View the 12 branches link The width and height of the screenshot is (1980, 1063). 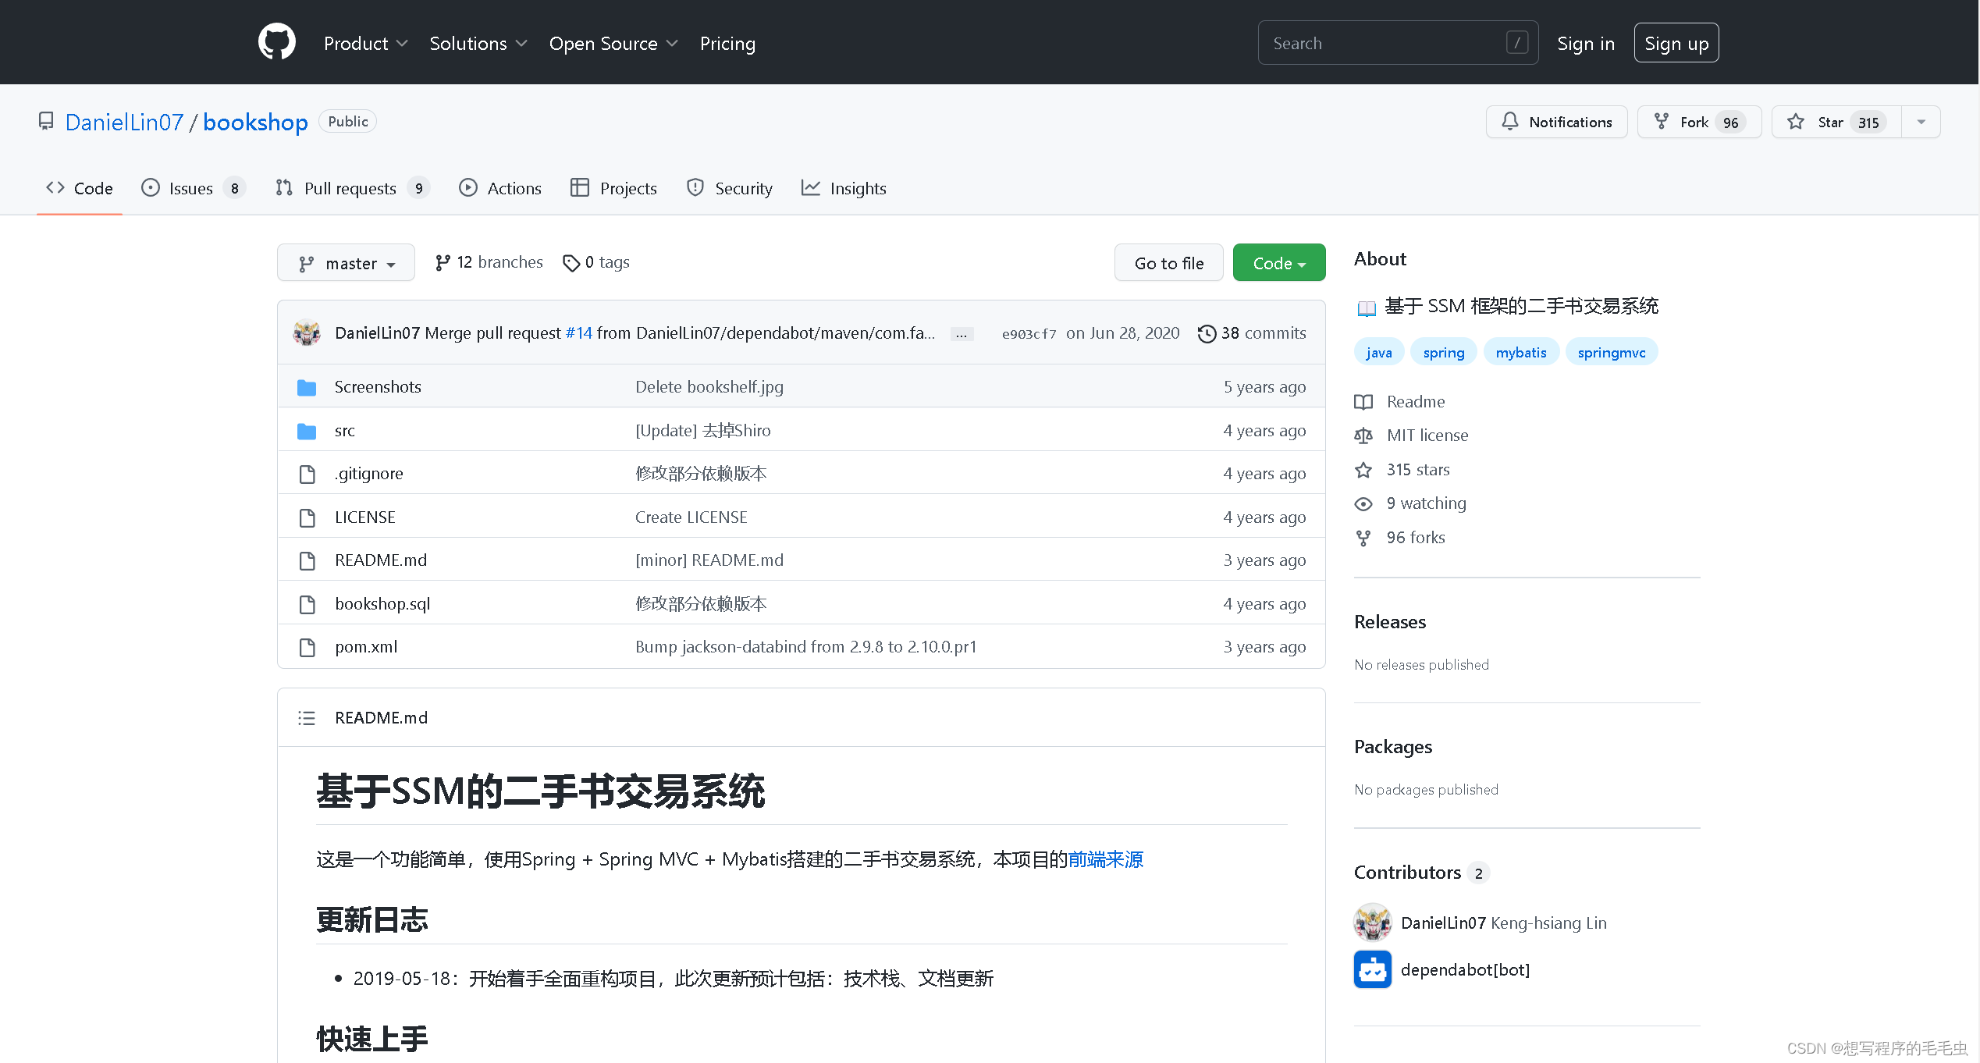489,262
